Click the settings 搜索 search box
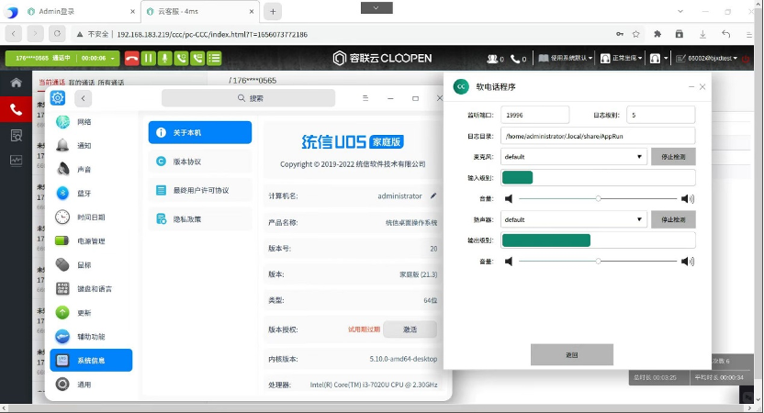 (x=249, y=98)
